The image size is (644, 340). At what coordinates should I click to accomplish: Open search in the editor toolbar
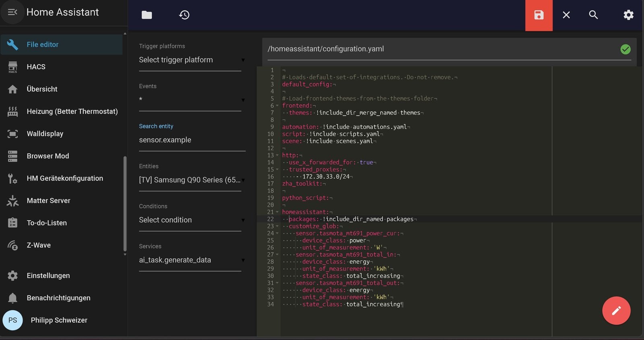click(x=593, y=15)
